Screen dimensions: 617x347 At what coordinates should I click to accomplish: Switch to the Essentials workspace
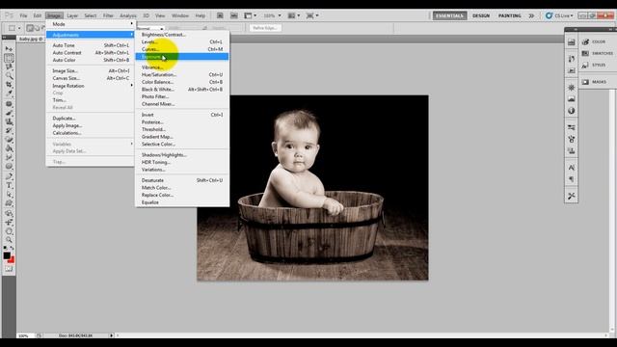450,15
